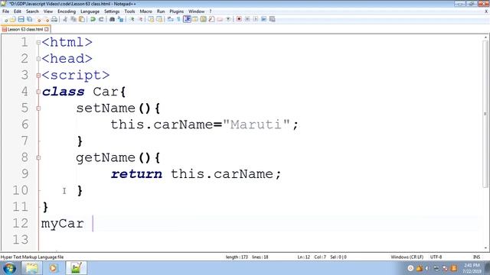Open the Macro menu
Screen dimensions: 490x275
tap(145, 11)
